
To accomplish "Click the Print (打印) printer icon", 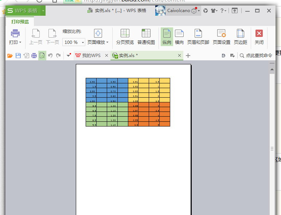I will pyautogui.click(x=15, y=34).
